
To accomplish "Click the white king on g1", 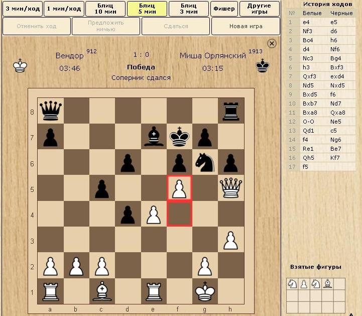I will click(x=205, y=291).
